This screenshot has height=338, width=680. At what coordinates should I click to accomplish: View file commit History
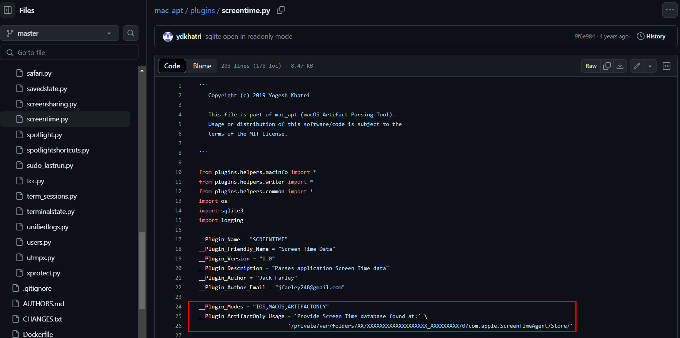tap(651, 36)
